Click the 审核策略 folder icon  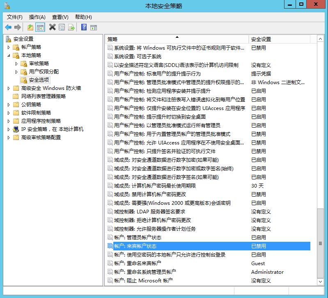coord(24,64)
